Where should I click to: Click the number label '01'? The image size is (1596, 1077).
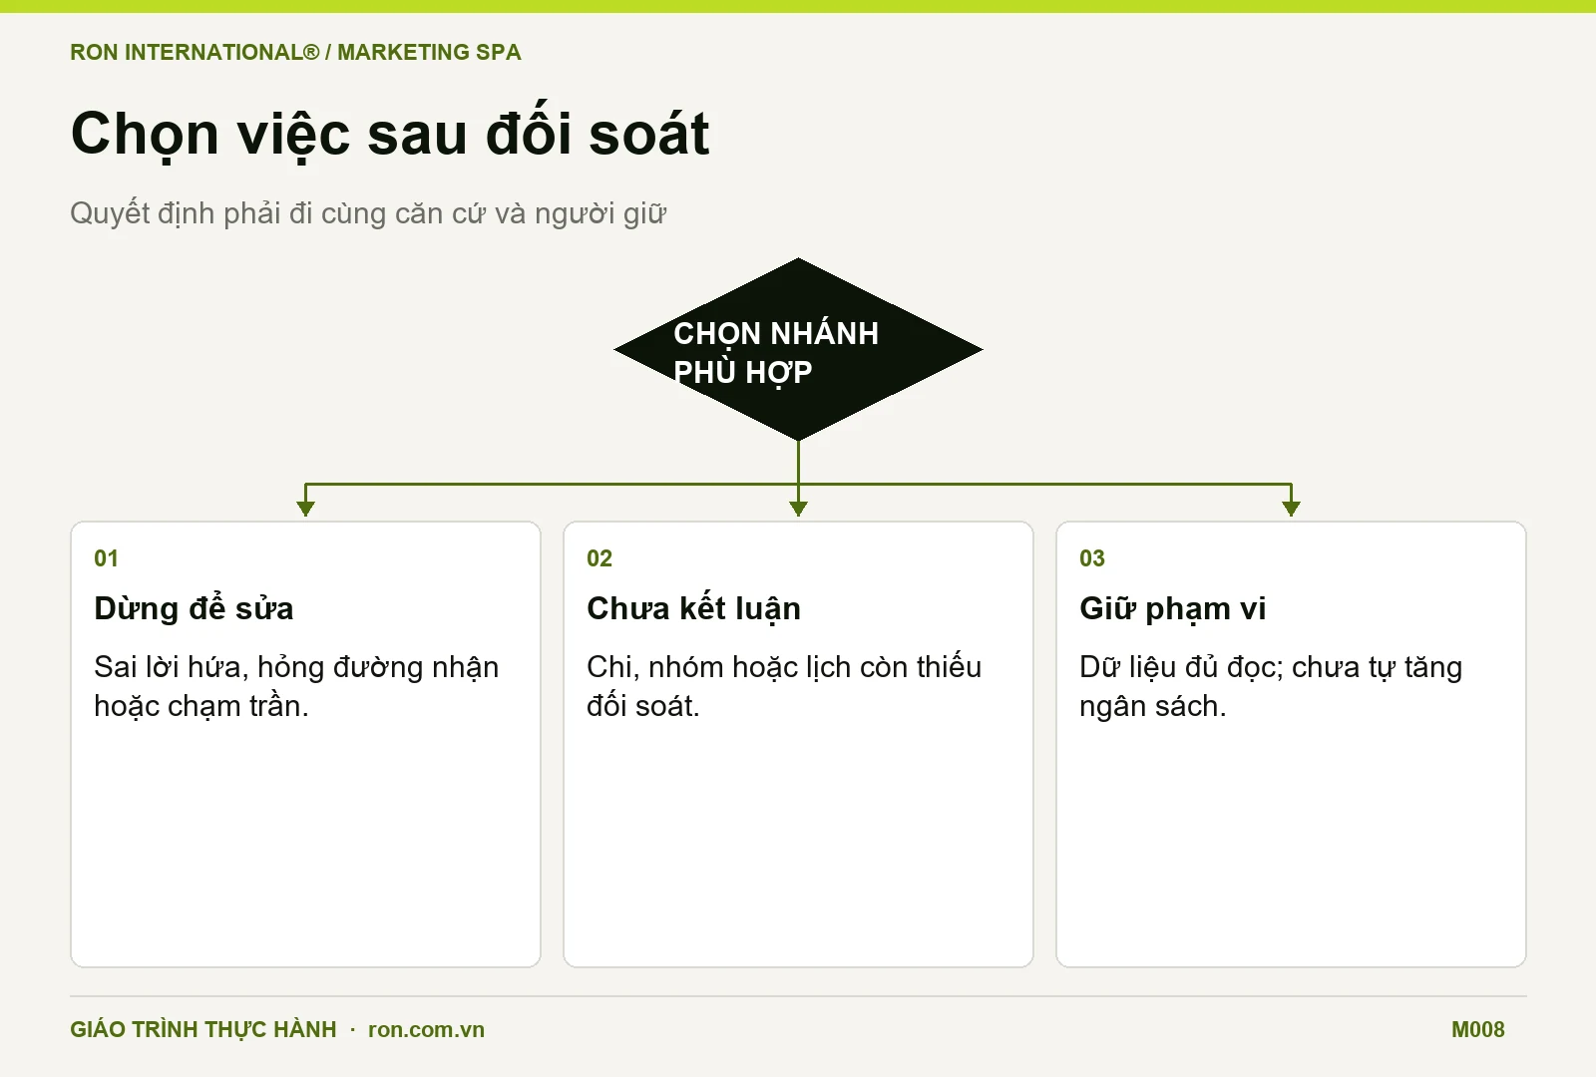(106, 558)
